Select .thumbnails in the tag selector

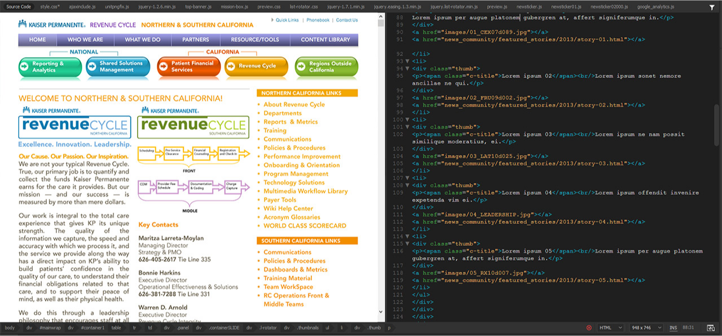coord(308,328)
